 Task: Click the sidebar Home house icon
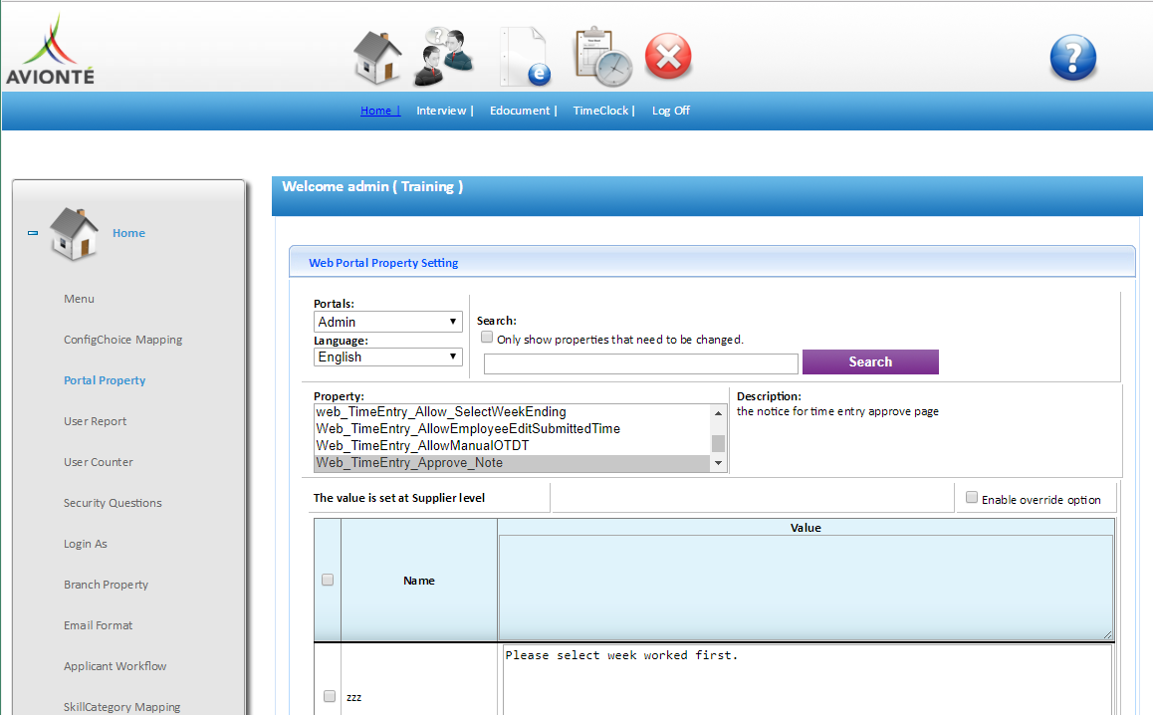tap(74, 234)
